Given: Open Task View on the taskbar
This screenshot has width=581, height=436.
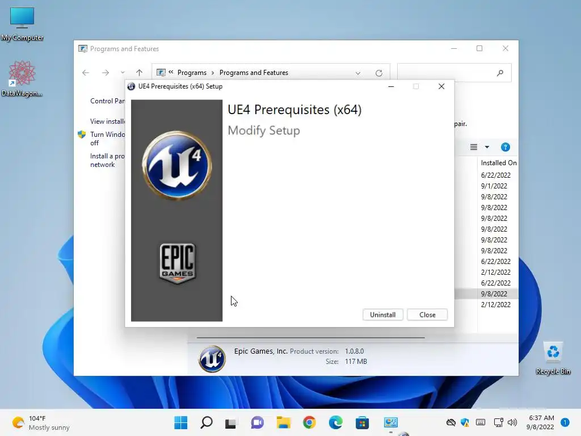Looking at the screenshot, I should click(230, 423).
